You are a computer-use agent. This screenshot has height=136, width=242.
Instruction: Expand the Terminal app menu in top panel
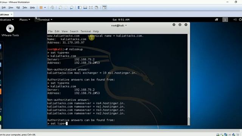click(x=44, y=20)
